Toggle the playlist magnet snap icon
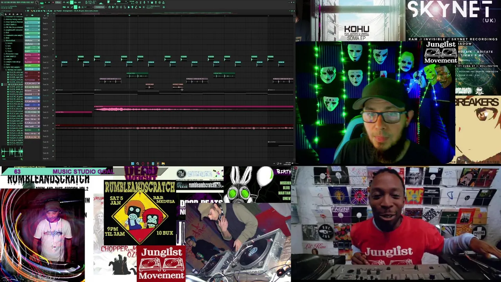Viewport: 501px width, 282px height. [28, 11]
